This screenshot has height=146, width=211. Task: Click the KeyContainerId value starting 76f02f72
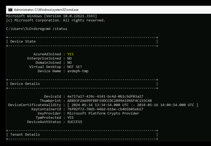105,109
